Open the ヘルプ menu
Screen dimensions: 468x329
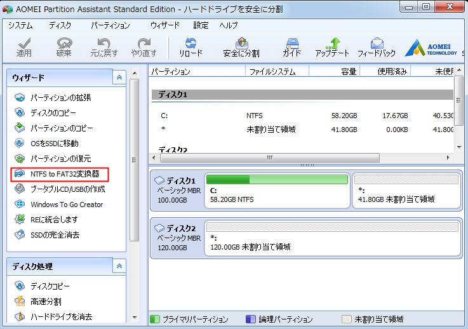(229, 25)
